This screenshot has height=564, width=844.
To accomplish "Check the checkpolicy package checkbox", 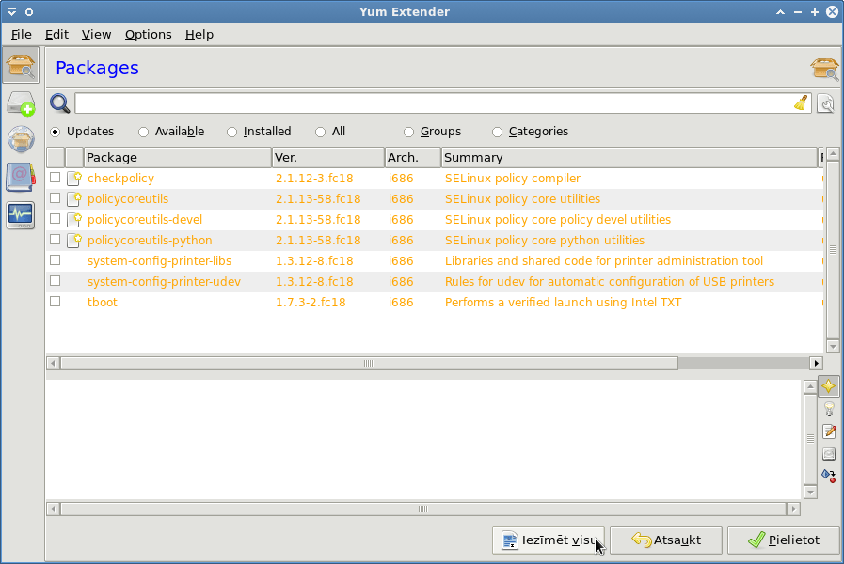I will pyautogui.click(x=55, y=178).
